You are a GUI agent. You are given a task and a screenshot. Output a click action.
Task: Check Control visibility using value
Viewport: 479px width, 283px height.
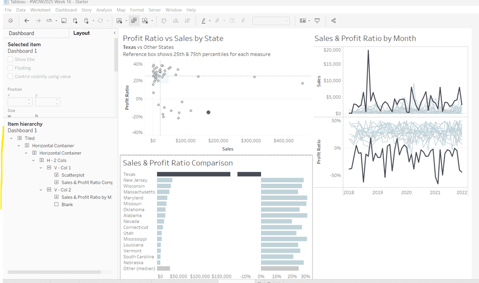coord(10,77)
